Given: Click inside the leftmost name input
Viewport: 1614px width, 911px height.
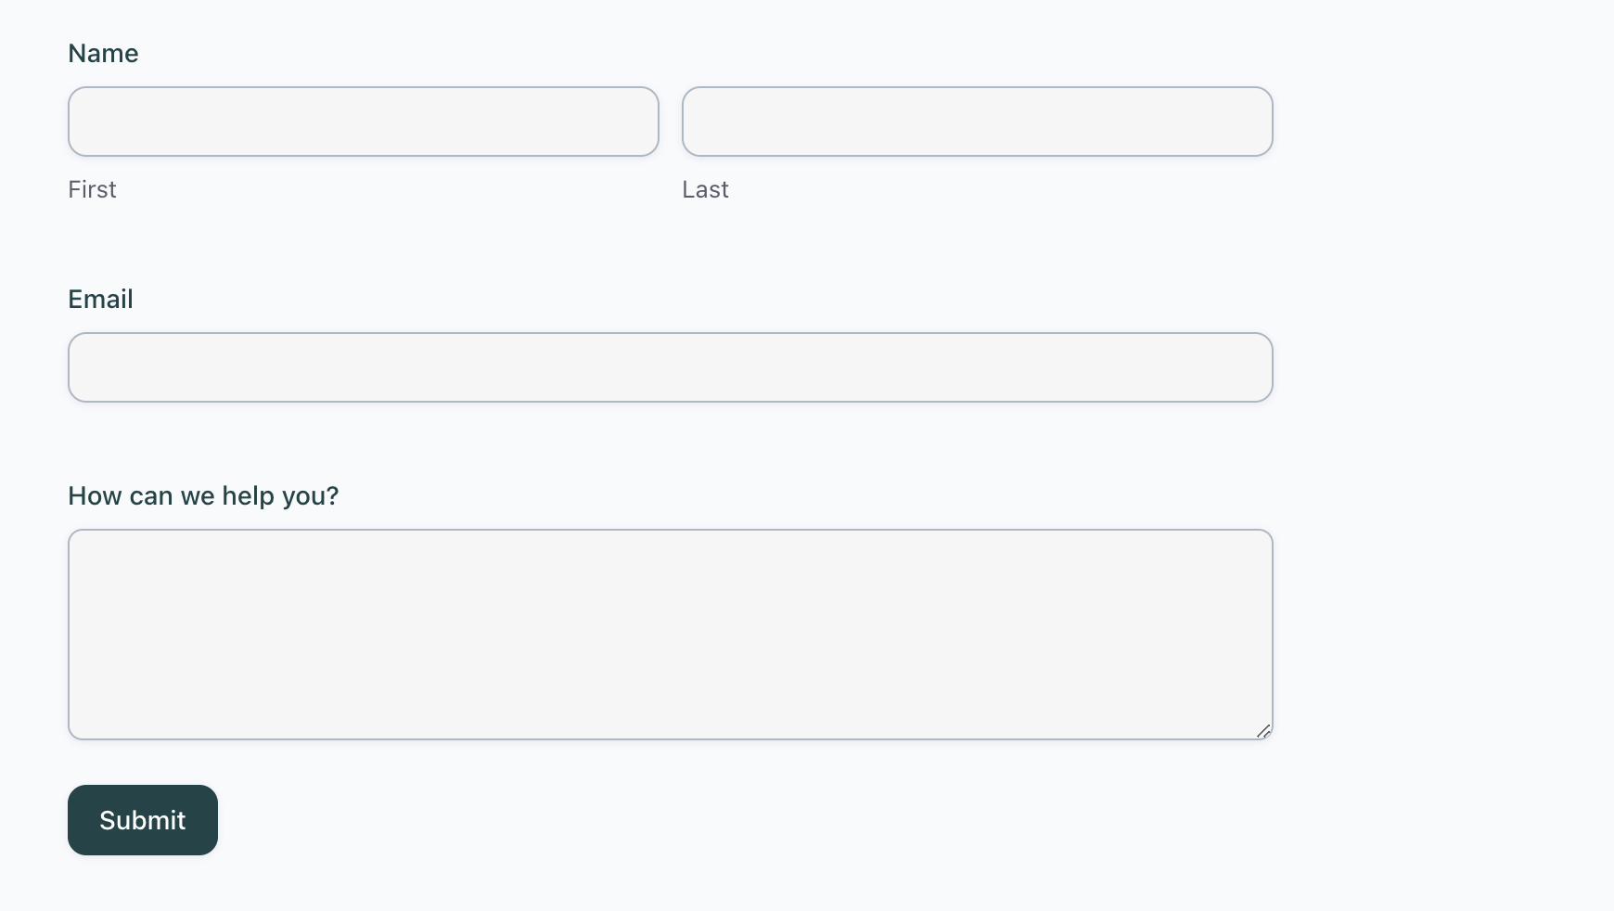Looking at the screenshot, I should [x=362, y=122].
